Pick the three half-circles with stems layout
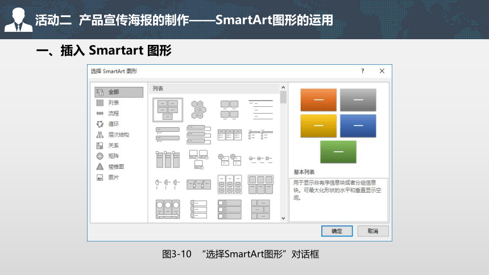The width and height of the screenshot is (489, 275). [168, 184]
